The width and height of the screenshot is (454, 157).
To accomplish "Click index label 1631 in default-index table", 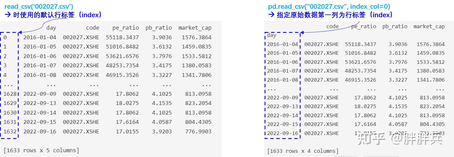I will (x=10, y=122).
